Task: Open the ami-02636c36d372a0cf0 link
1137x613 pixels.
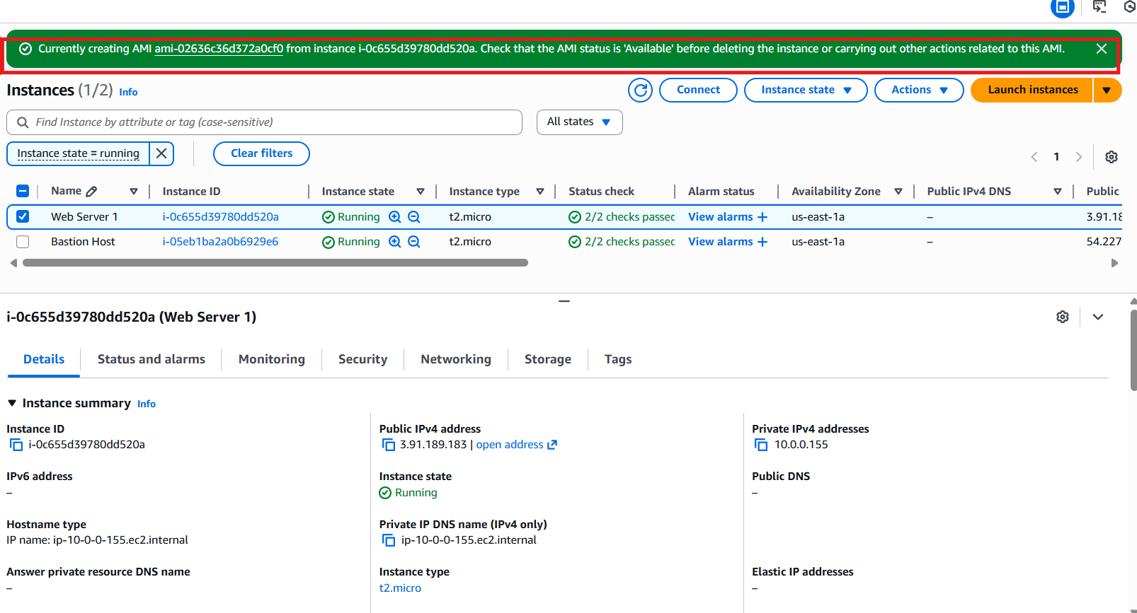Action: [x=219, y=49]
